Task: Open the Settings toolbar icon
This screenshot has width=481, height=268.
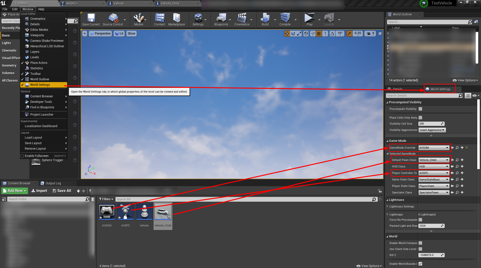Action: [x=198, y=20]
